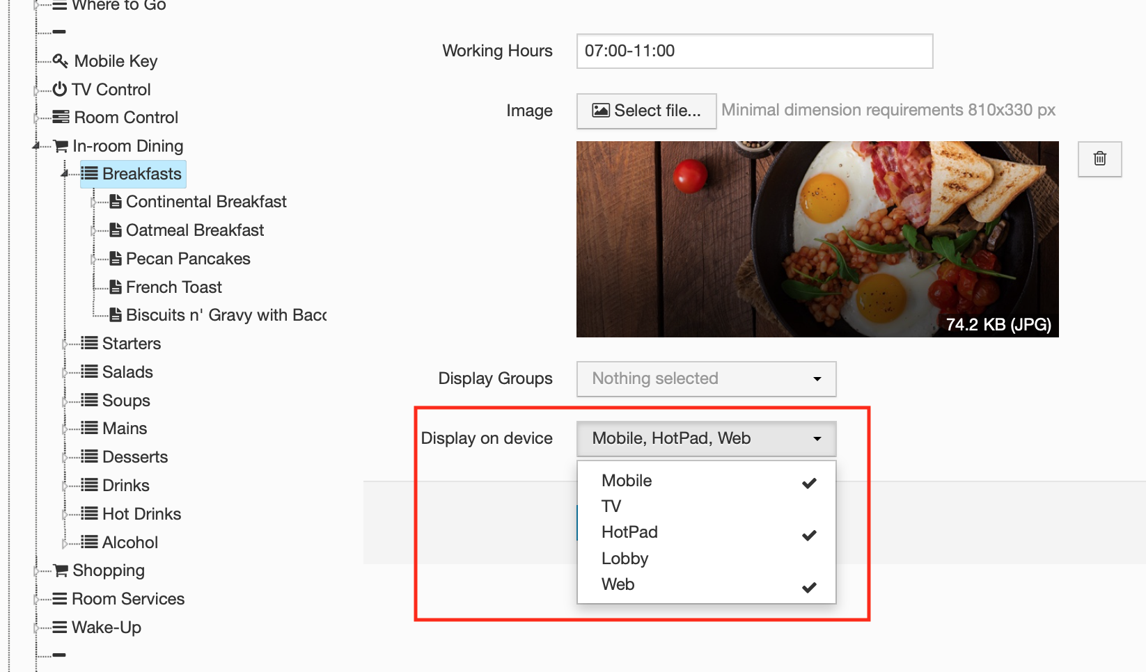Image resolution: width=1146 pixels, height=672 pixels.
Task: Click the Wake-Up menu icon
Action: pos(60,627)
